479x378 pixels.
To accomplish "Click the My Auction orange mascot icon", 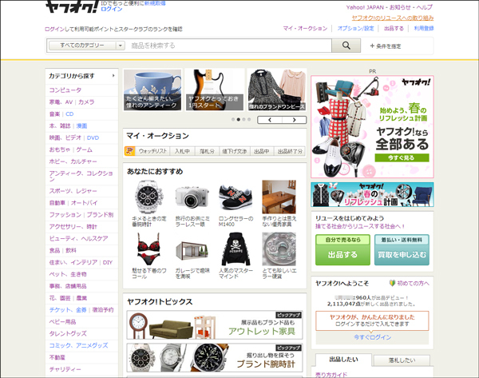I will [x=129, y=151].
